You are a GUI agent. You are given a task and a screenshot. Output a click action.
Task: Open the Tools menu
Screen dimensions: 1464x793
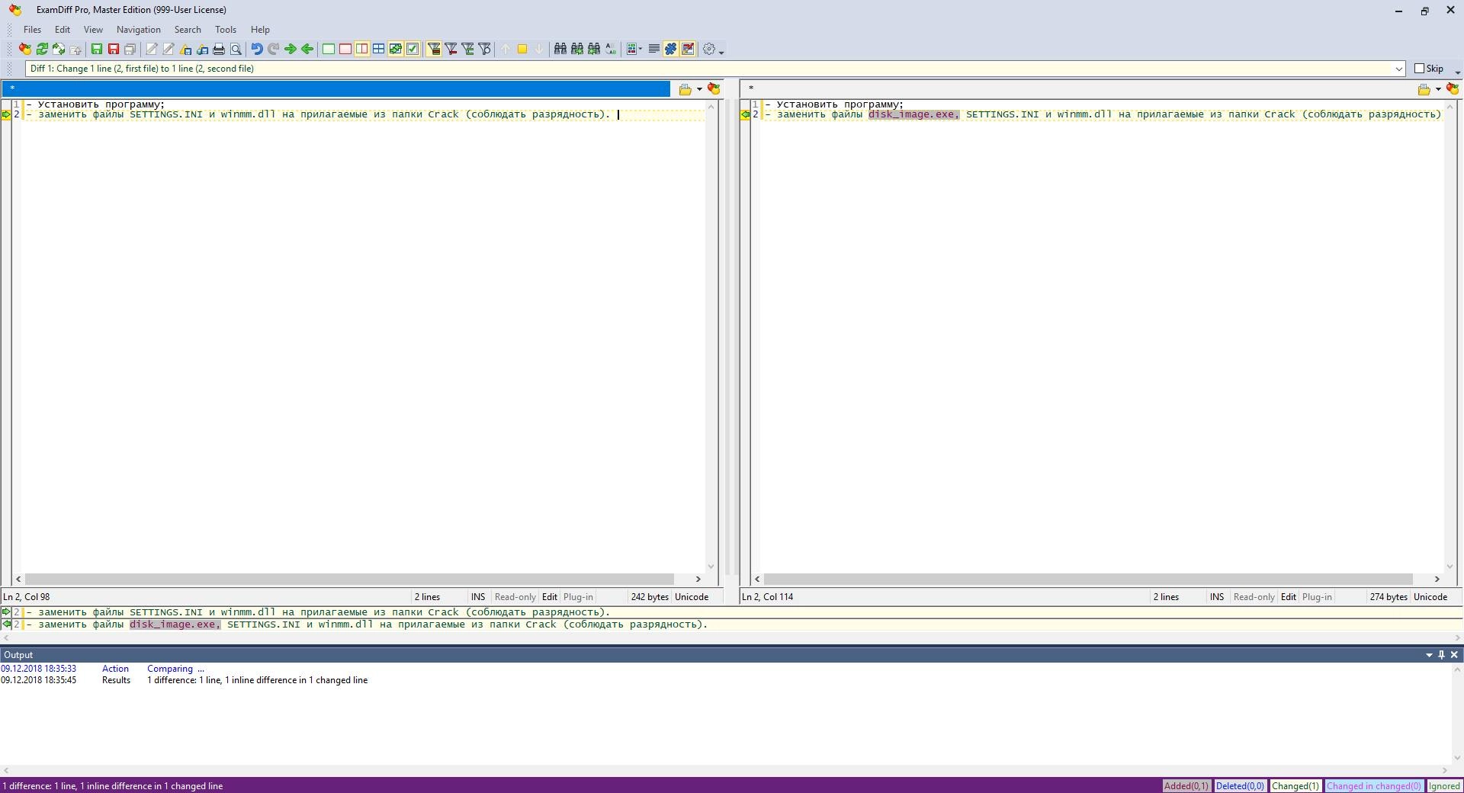point(226,30)
